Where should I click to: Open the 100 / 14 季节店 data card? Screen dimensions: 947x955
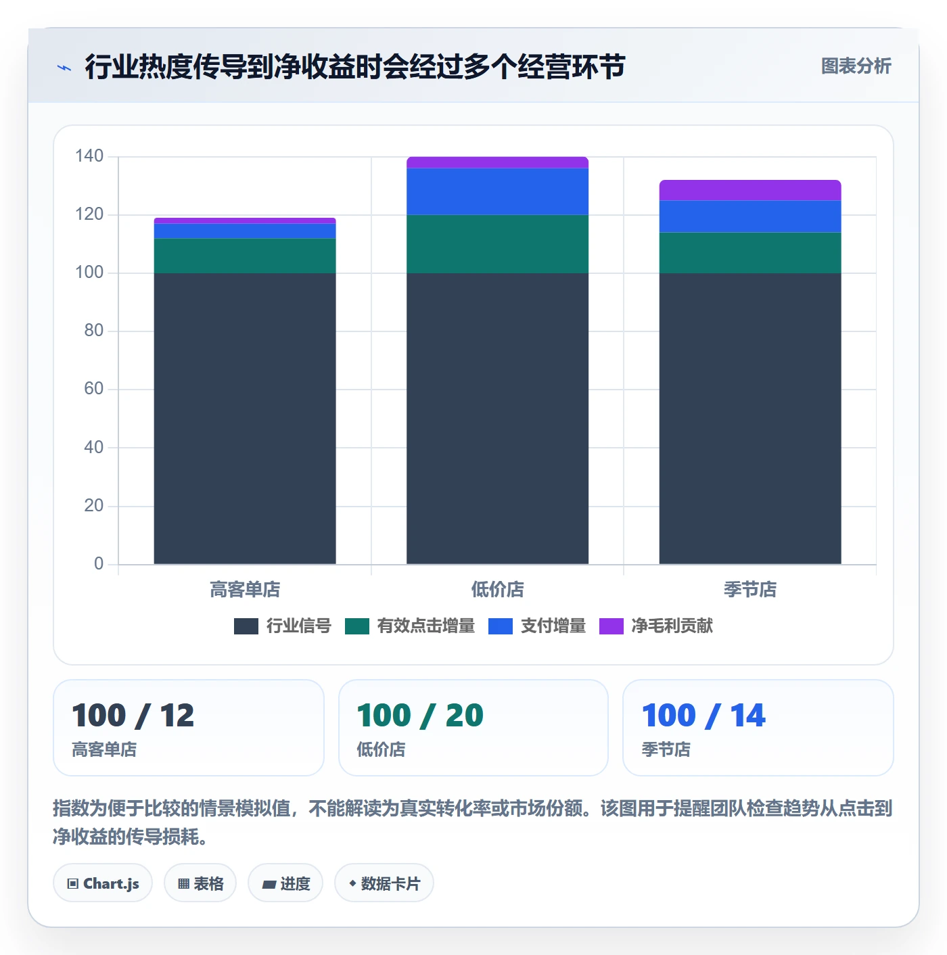pyautogui.click(x=758, y=728)
